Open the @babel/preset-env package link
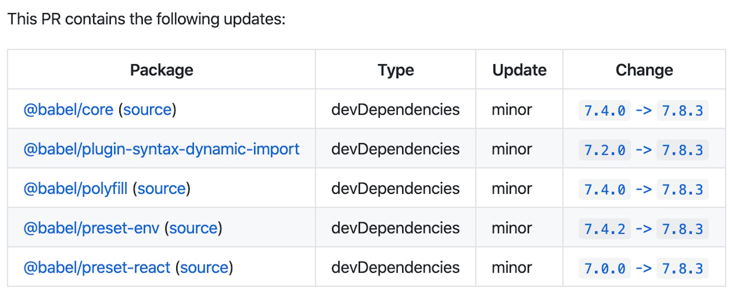The width and height of the screenshot is (739, 295). point(91,228)
